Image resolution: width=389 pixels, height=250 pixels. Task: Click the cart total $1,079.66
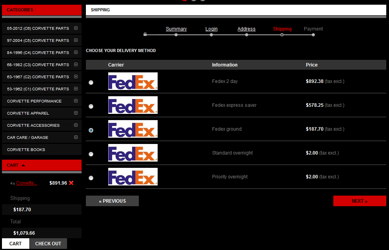click(x=24, y=233)
